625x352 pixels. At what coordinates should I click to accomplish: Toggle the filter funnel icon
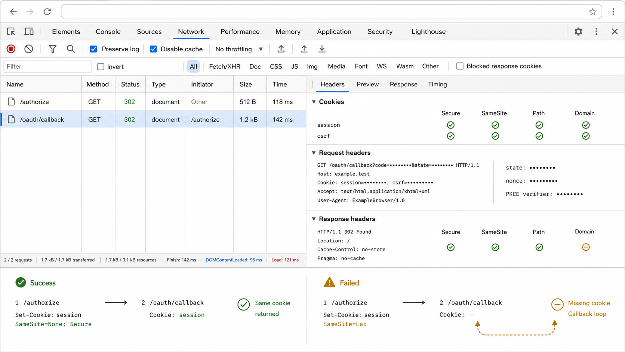pyautogui.click(x=53, y=49)
